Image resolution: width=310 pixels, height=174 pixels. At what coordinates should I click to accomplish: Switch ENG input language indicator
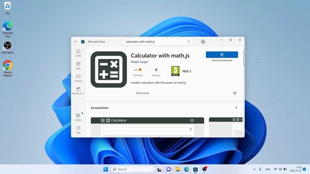[268, 169]
